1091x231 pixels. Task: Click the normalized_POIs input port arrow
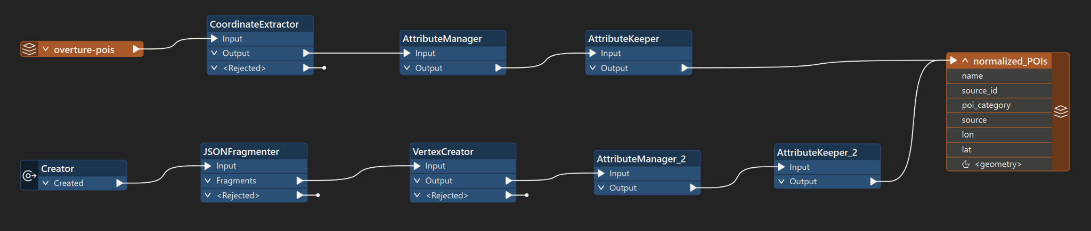pos(954,61)
